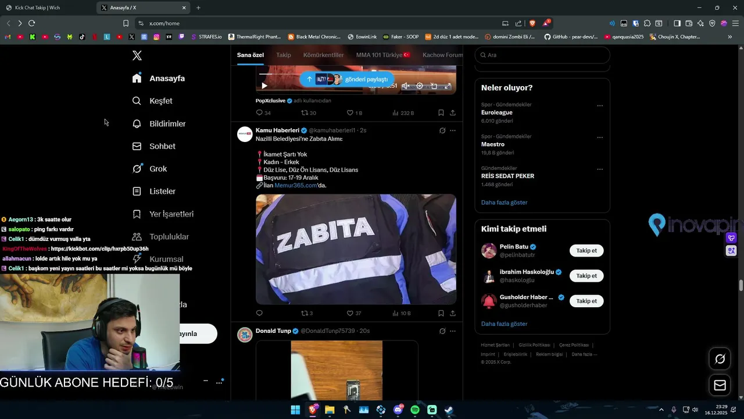Reload the page in browser toolbar
The height and width of the screenshot is (419, 744).
point(31,23)
